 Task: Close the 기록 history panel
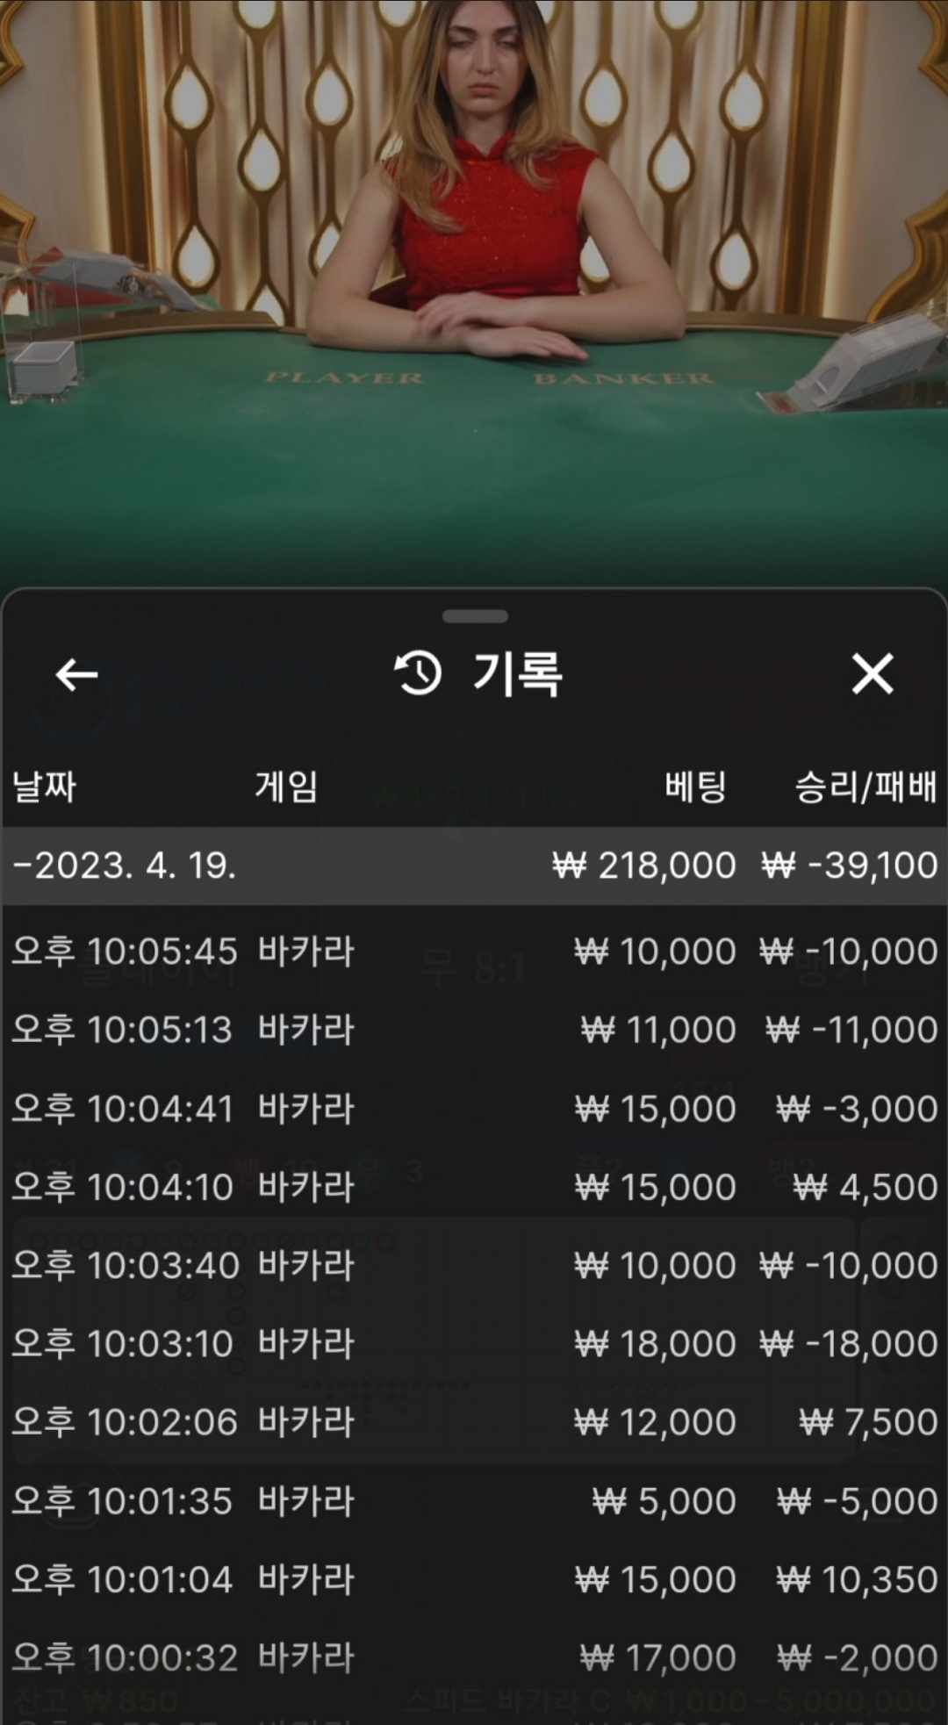point(873,674)
